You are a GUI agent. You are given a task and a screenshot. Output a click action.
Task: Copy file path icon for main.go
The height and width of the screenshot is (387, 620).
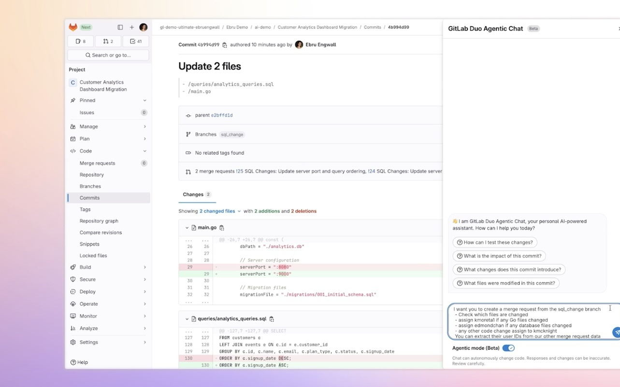pos(222,228)
